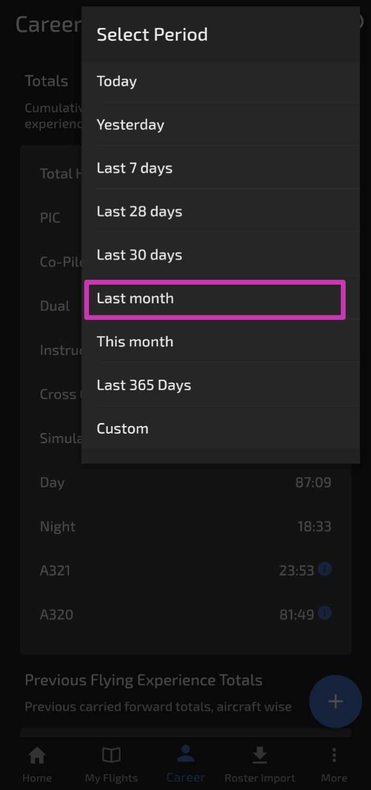Select Last 365 Days option
The width and height of the screenshot is (371, 790).
pyautogui.click(x=221, y=385)
